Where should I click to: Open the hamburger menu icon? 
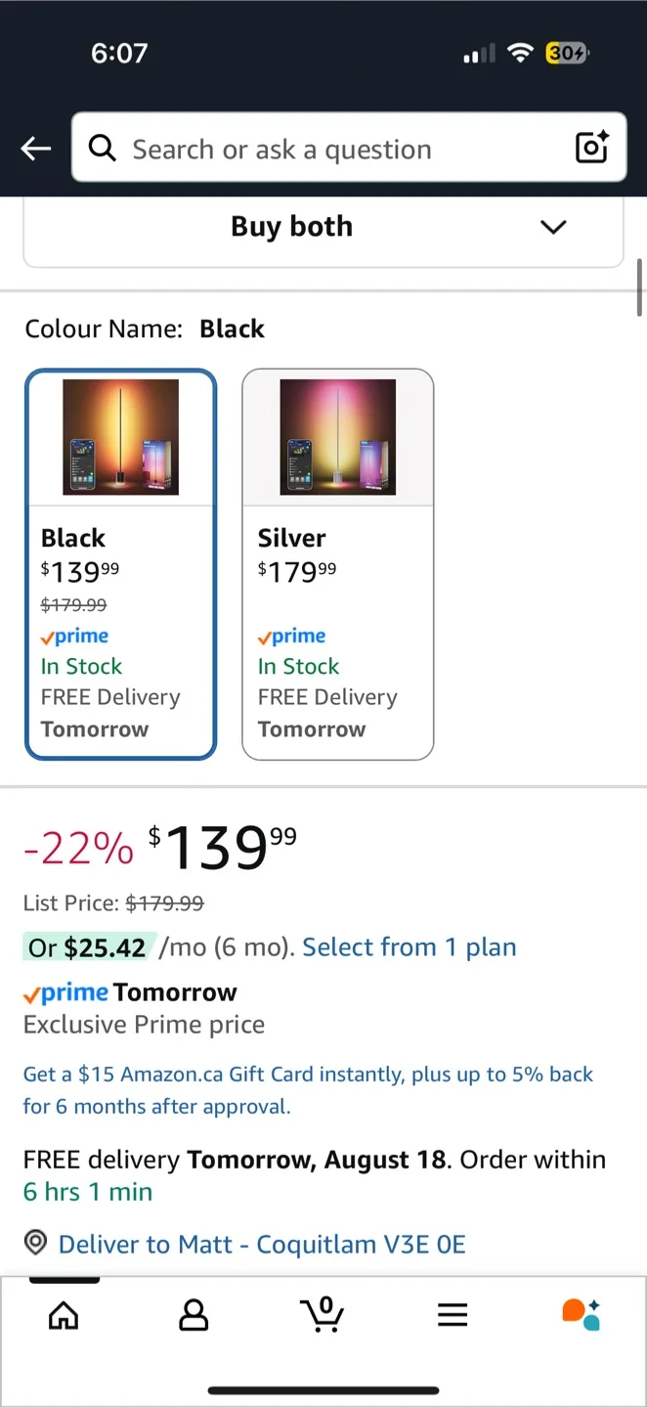[x=452, y=1315]
